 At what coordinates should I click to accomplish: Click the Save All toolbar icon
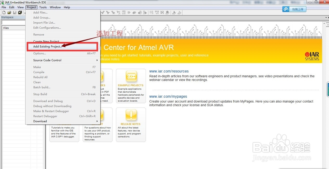(20, 12)
